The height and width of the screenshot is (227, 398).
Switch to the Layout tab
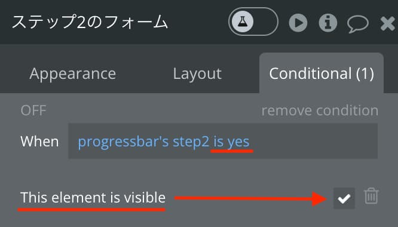pos(197,74)
